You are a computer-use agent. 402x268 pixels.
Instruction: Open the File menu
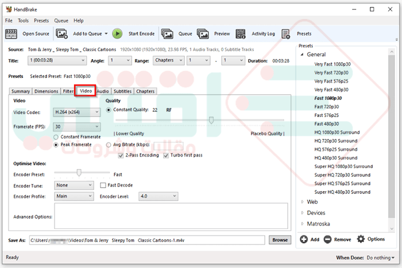[x=9, y=21]
